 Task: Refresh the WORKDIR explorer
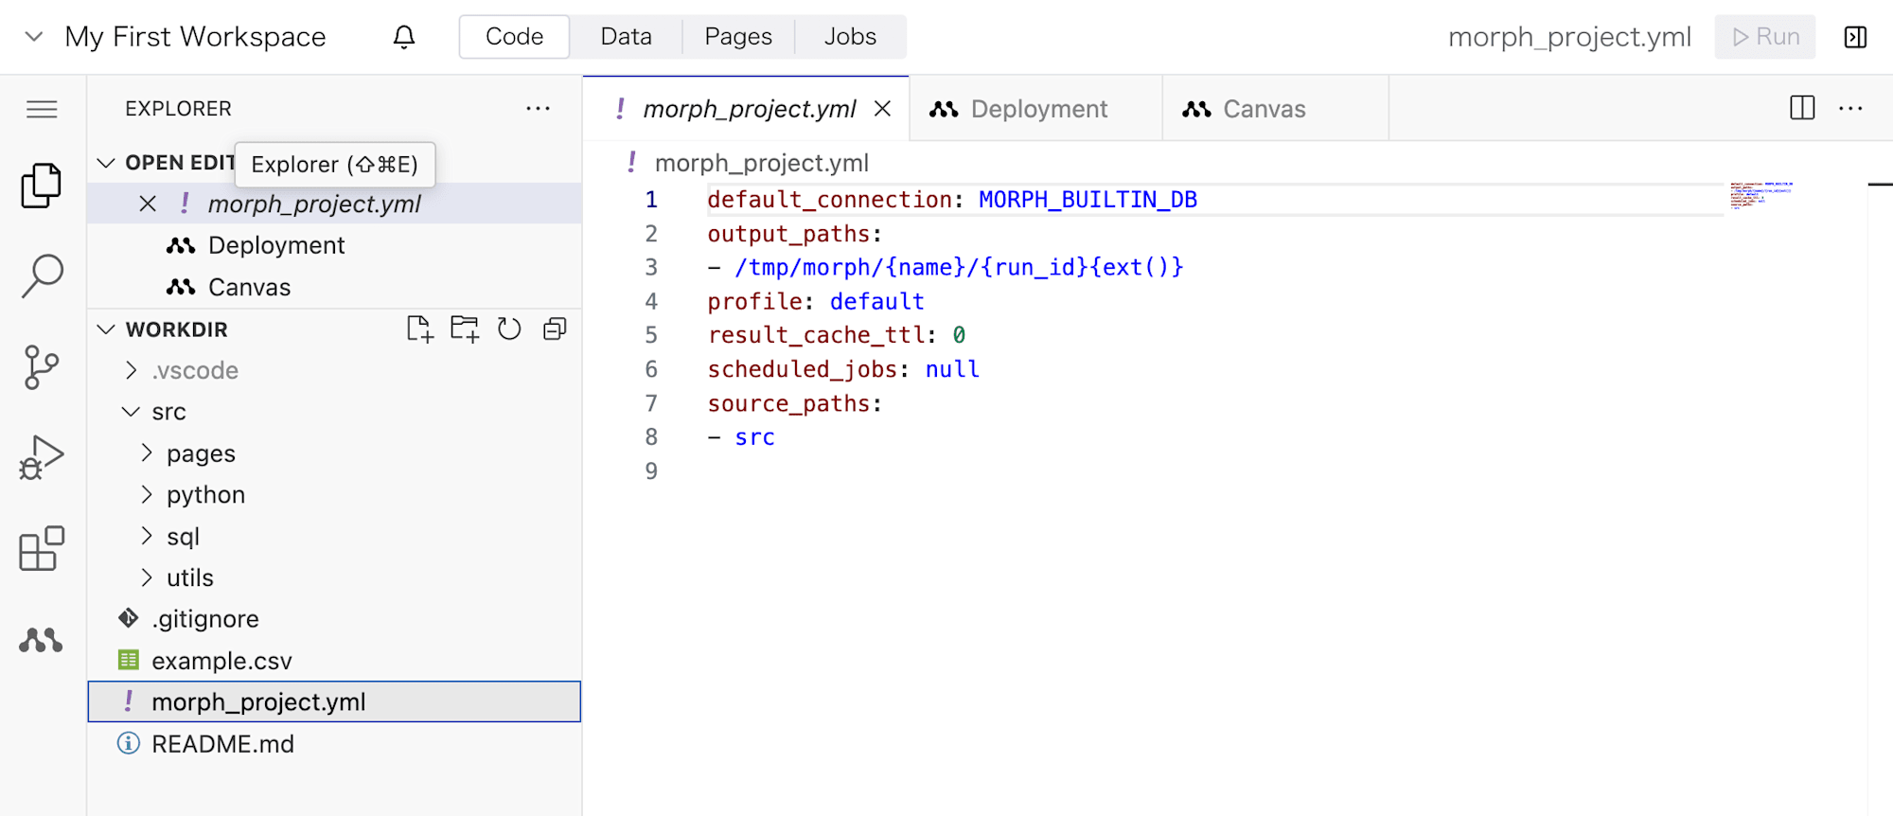click(x=509, y=329)
